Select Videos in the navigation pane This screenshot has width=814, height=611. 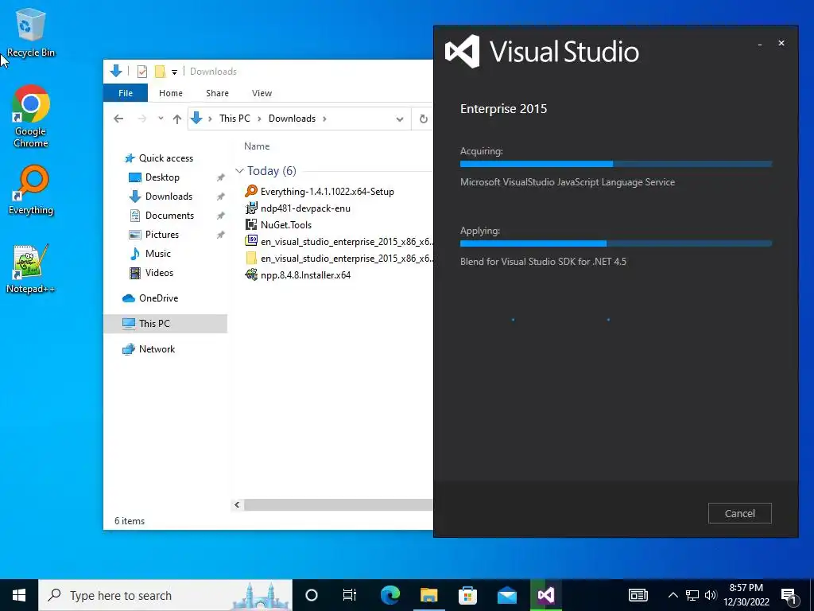click(x=159, y=273)
